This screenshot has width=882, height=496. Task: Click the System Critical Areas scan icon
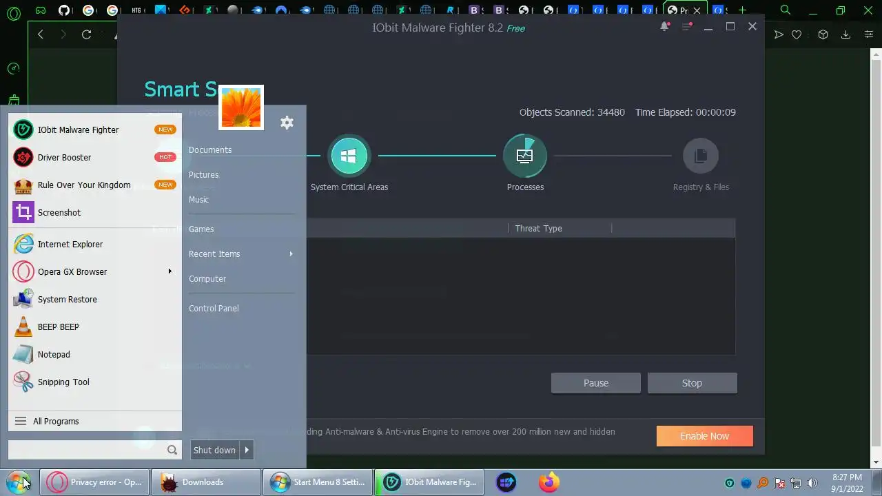pyautogui.click(x=349, y=156)
